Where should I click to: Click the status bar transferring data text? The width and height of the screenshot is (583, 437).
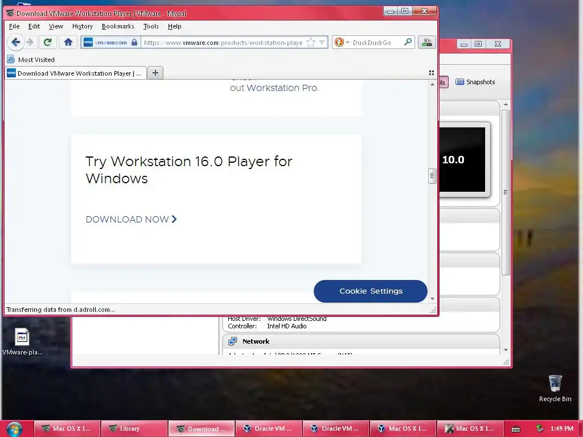tap(60, 310)
